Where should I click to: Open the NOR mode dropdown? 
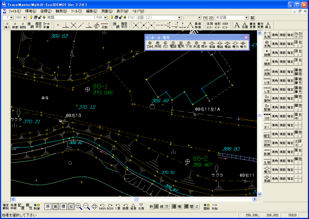coord(25,18)
